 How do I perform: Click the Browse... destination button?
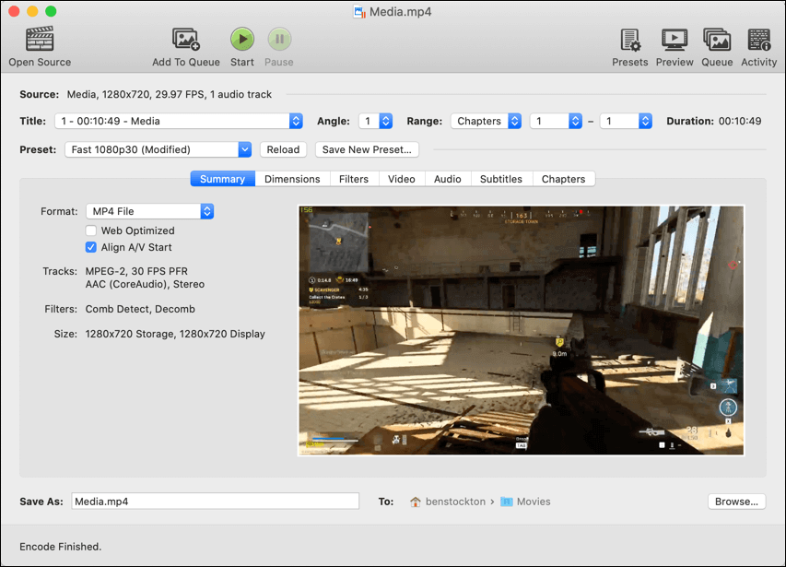736,502
